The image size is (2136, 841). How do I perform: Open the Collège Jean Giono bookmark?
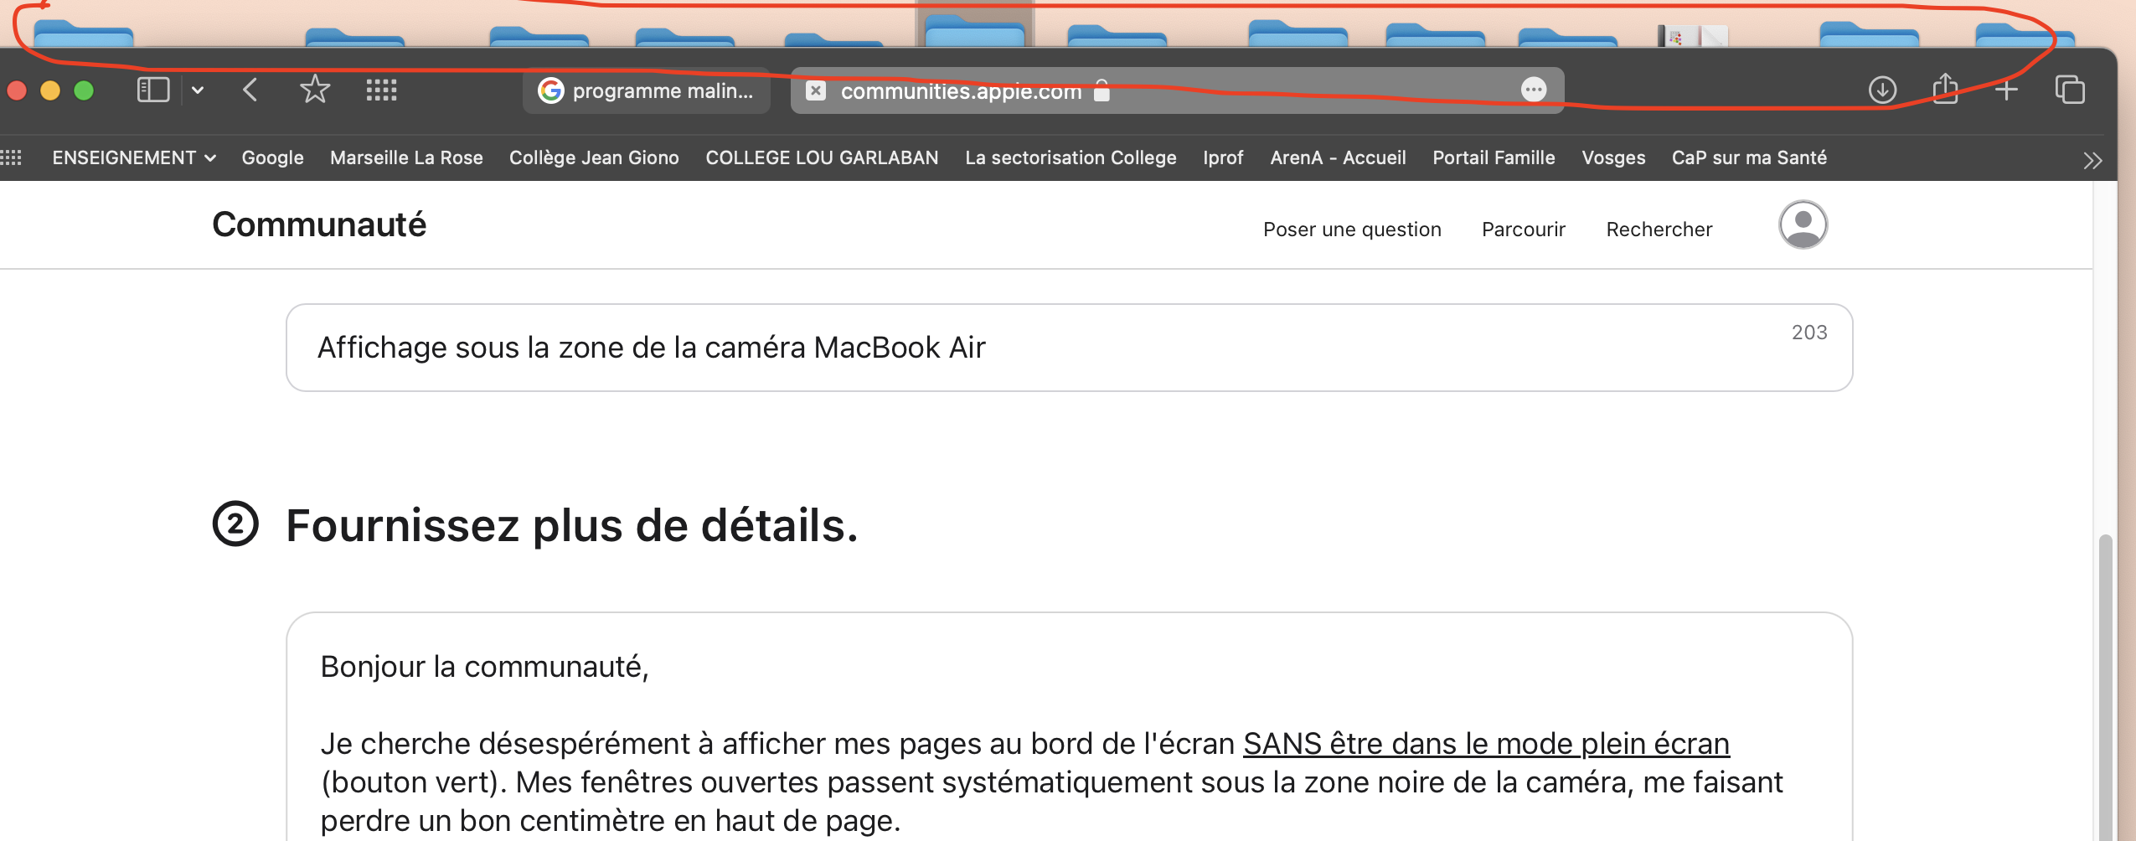click(x=594, y=157)
